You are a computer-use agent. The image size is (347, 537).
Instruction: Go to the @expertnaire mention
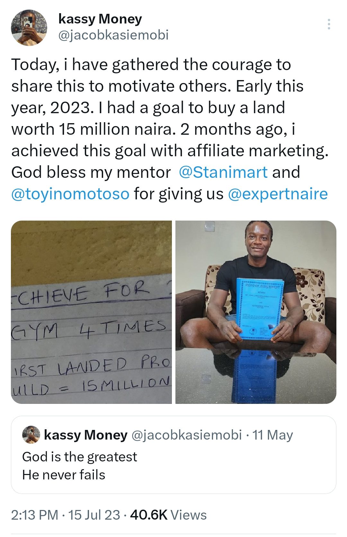pos(278,194)
